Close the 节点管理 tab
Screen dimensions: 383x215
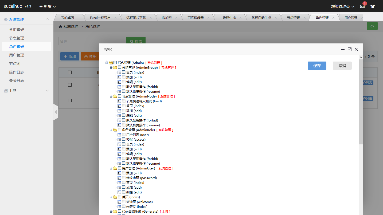[x=305, y=18]
